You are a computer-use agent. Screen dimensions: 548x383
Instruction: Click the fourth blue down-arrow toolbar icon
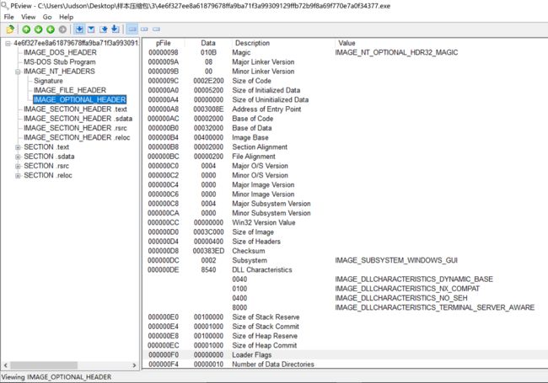point(116,29)
